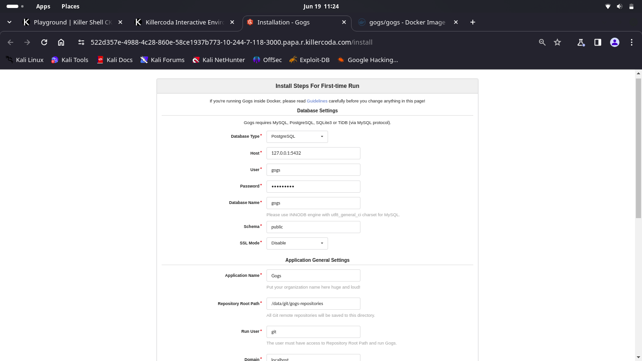The image size is (642, 361).
Task: Click the network status icon in top panel
Action: (x=608, y=7)
